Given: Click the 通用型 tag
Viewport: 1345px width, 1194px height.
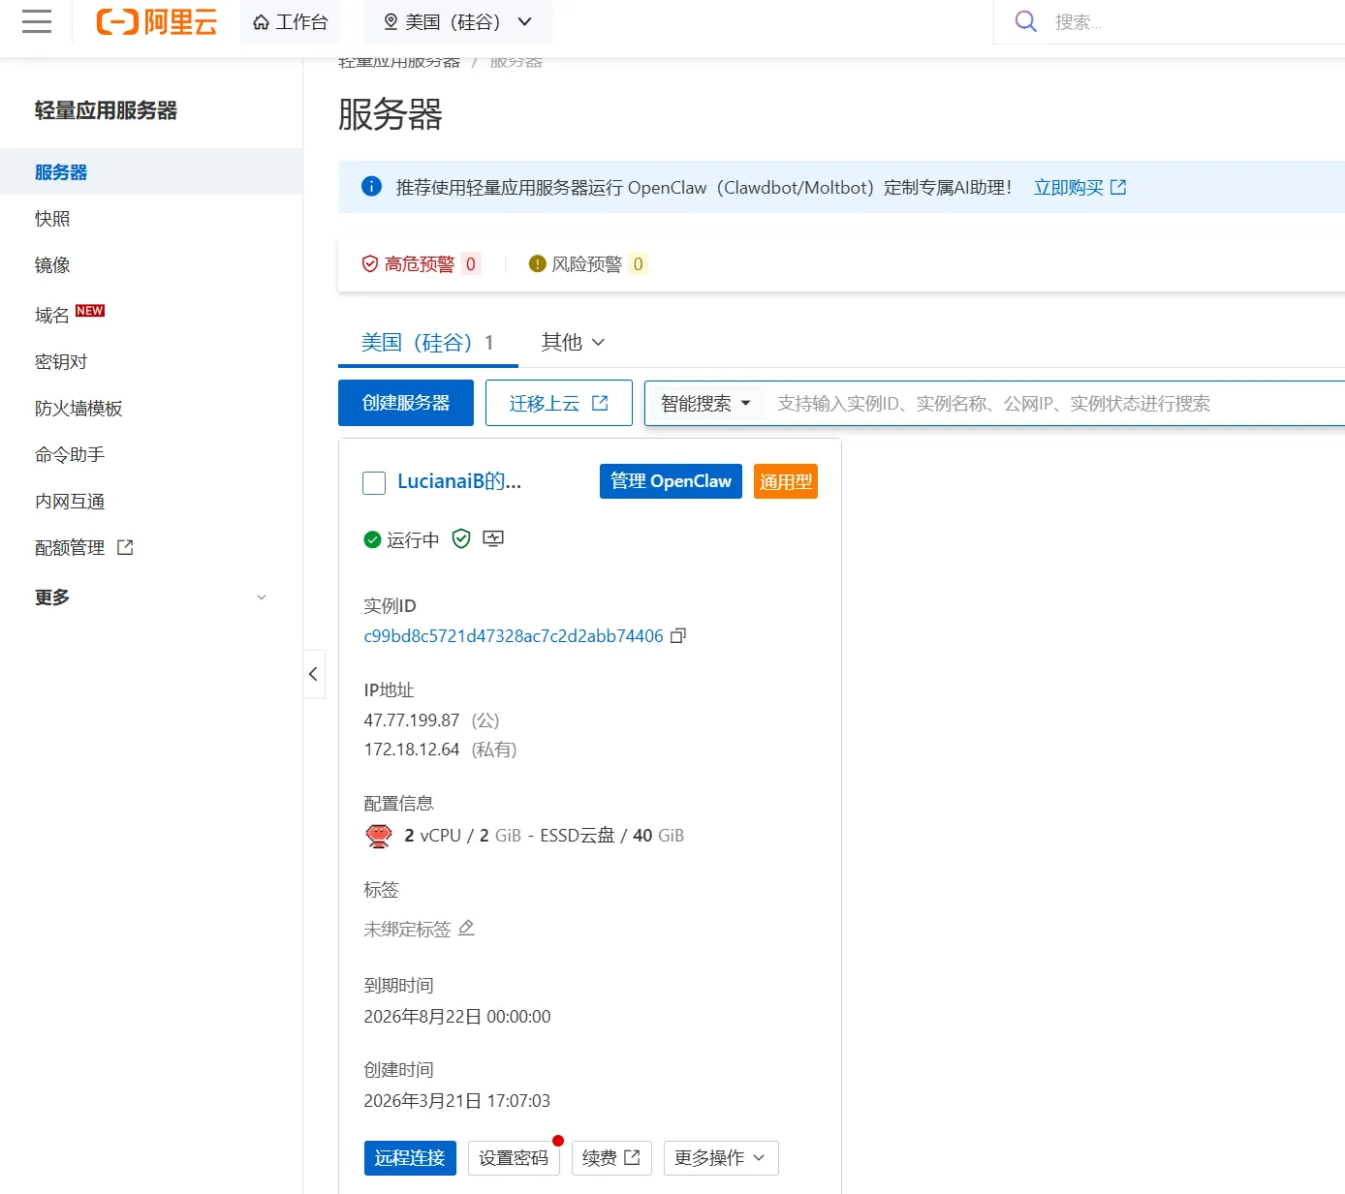Looking at the screenshot, I should point(786,481).
